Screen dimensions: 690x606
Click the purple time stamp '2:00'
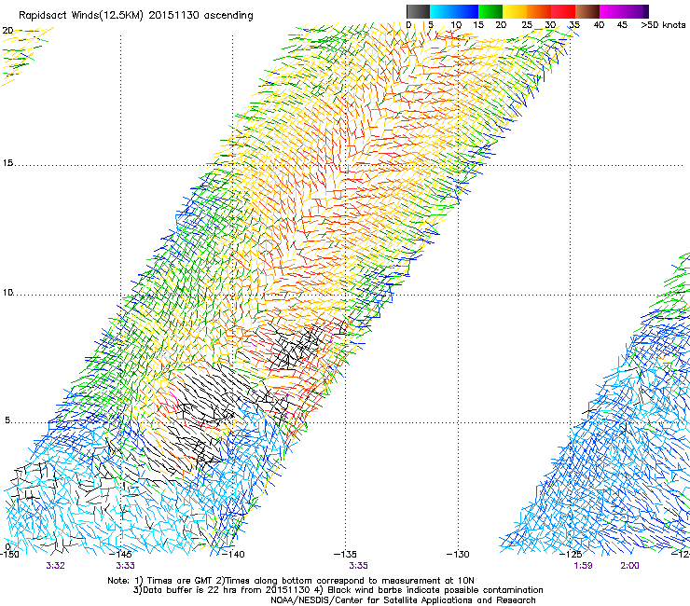tap(629, 566)
